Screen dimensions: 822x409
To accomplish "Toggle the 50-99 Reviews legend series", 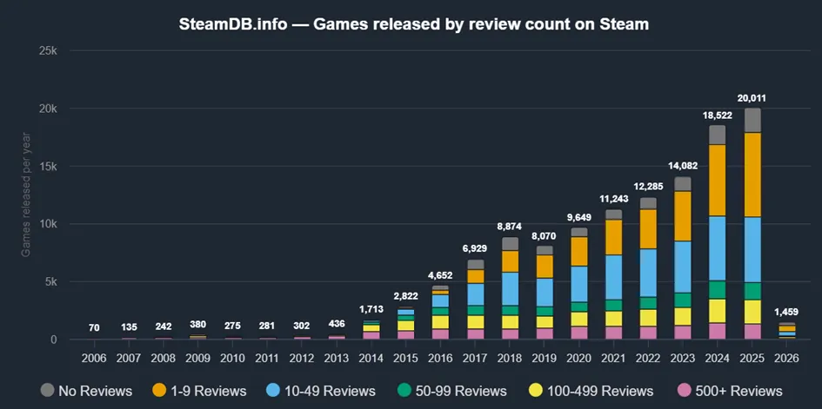I will [451, 391].
